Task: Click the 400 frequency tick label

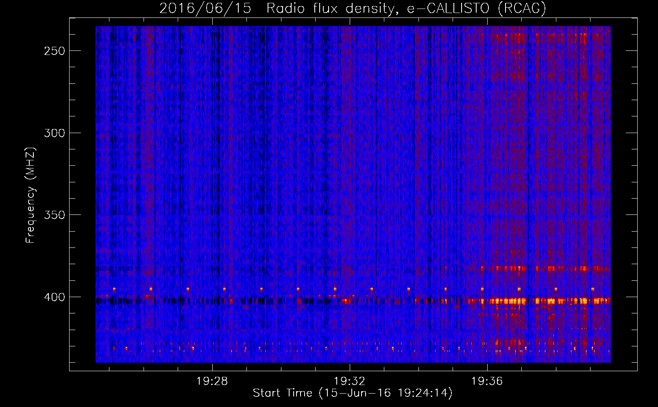Action: click(x=54, y=297)
